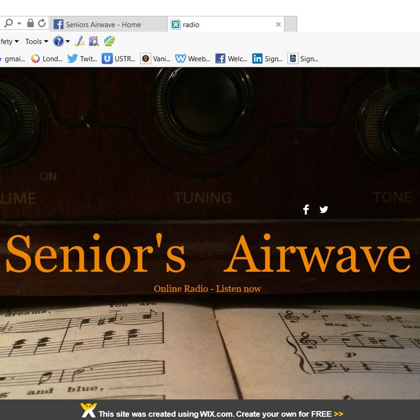The width and height of the screenshot is (420, 420).
Task: Click the blue Help question mark icon
Action: (x=58, y=41)
